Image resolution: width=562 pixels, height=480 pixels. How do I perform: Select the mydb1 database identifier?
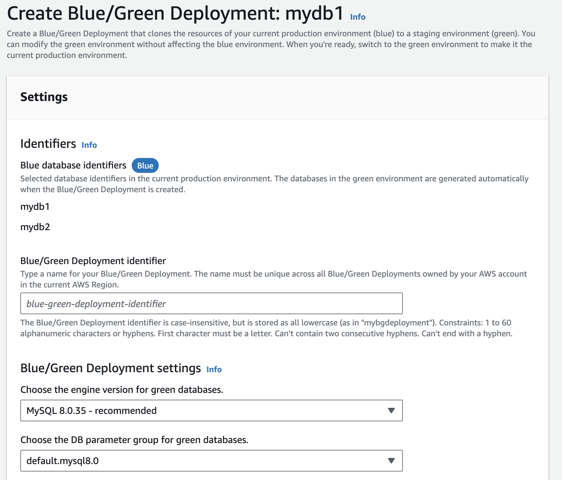click(x=35, y=207)
